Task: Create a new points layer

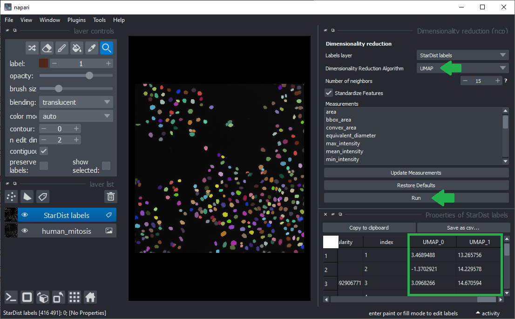Action: pos(12,197)
